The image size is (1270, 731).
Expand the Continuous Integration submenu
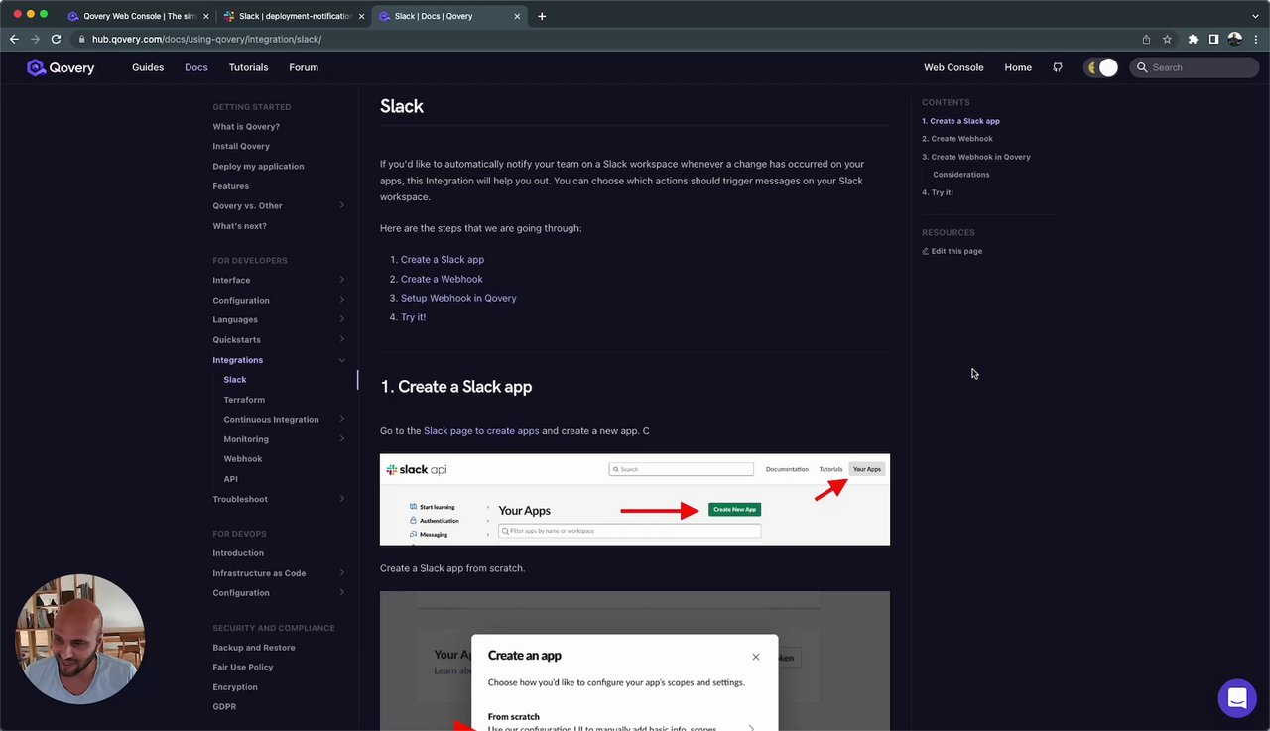tap(342, 420)
